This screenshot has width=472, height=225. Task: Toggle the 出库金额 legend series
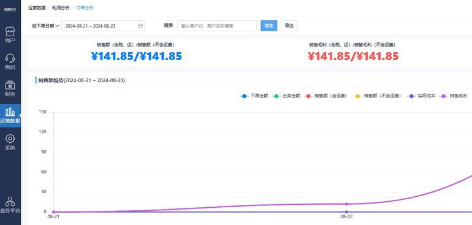click(286, 96)
